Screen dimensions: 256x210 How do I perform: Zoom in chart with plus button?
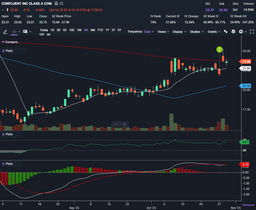[124, 124]
